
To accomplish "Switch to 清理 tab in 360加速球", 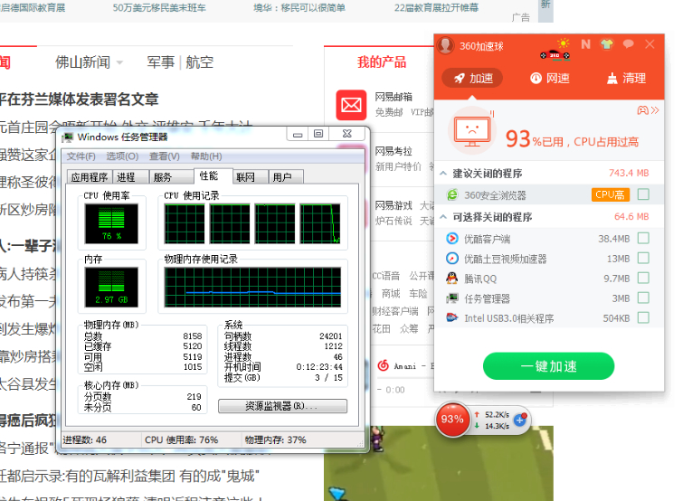I will [x=627, y=79].
